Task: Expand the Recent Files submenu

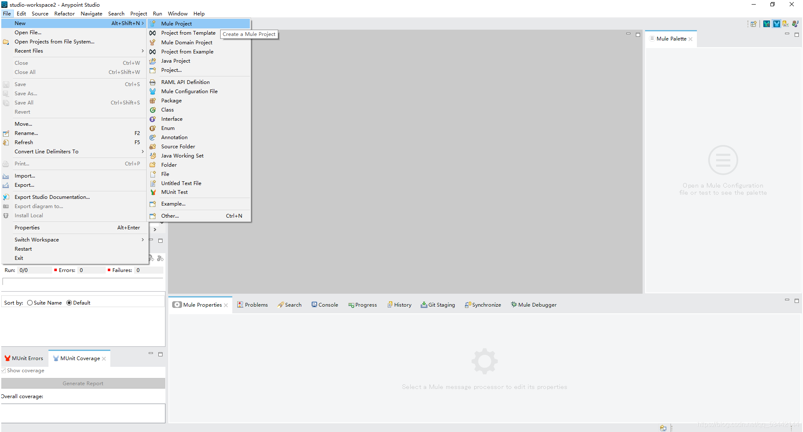Action: coord(142,51)
